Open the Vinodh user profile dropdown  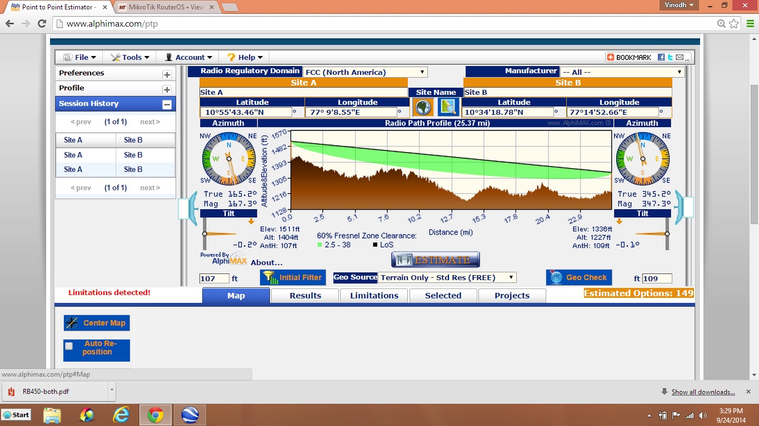tap(679, 5)
